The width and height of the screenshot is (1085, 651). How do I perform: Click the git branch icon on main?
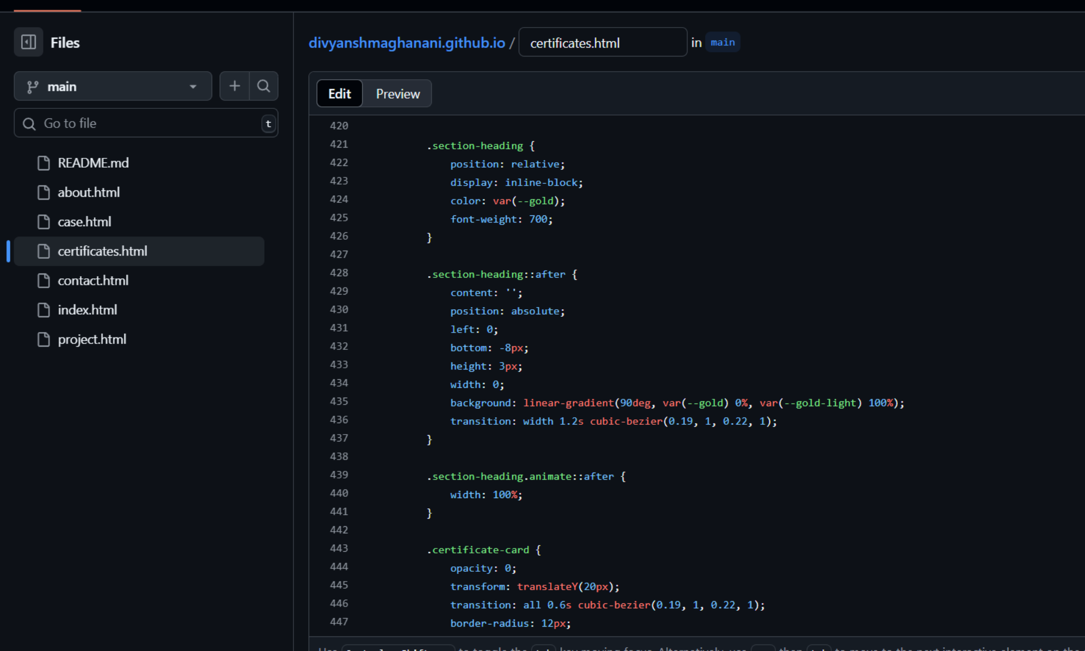(x=33, y=87)
